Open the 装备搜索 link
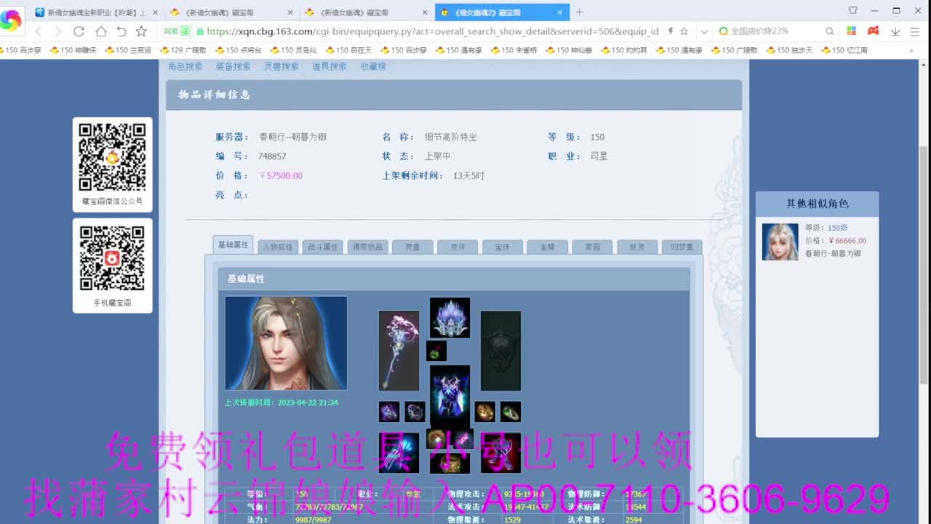The height and width of the screenshot is (524, 931). point(233,66)
